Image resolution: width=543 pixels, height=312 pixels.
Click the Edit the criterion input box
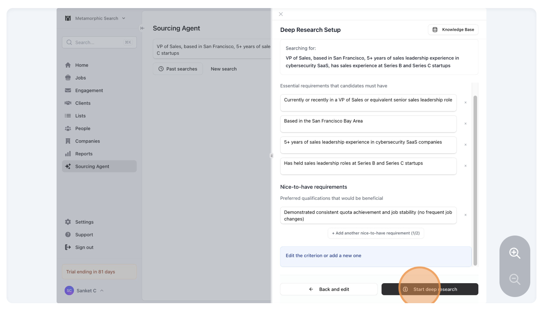pos(376,257)
